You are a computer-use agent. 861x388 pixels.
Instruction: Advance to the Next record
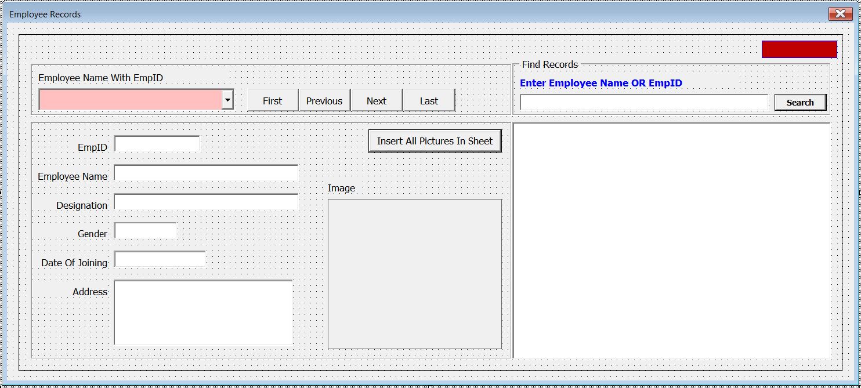click(377, 100)
